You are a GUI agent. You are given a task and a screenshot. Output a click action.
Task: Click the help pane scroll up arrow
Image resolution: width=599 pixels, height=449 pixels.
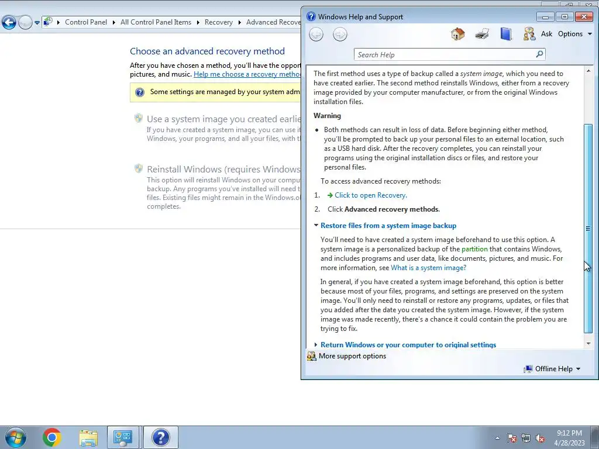(588, 71)
